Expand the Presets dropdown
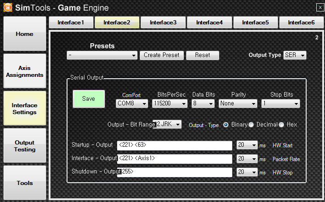The width and height of the screenshot is (325, 202). point(102,55)
